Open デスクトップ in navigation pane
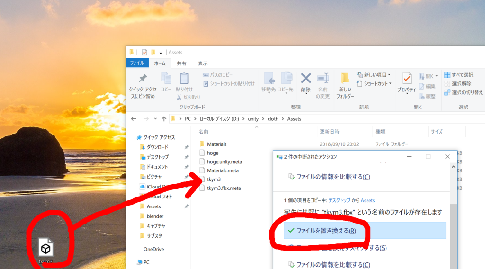This screenshot has height=269, width=485. click(154, 157)
